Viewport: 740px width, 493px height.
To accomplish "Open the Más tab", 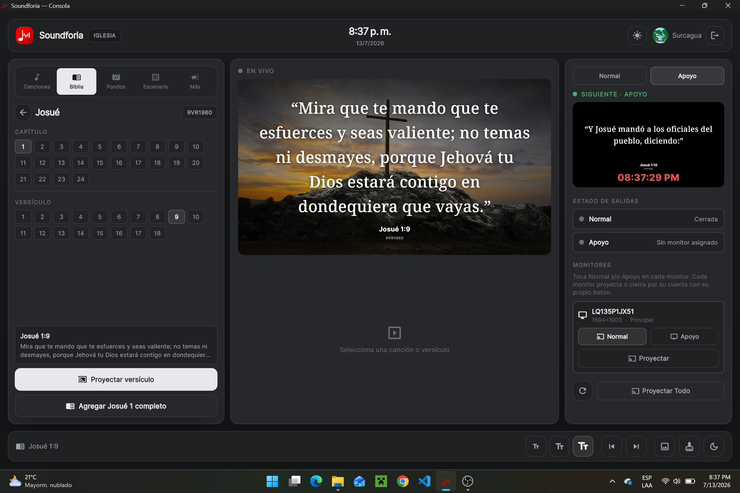I will (x=195, y=81).
